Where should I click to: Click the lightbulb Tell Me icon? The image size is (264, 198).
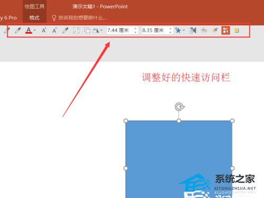tap(54, 18)
